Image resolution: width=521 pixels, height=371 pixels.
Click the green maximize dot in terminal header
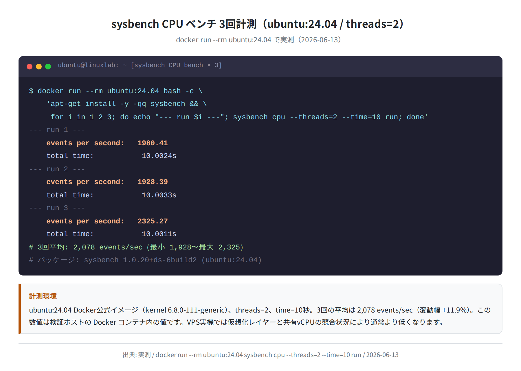(48, 67)
